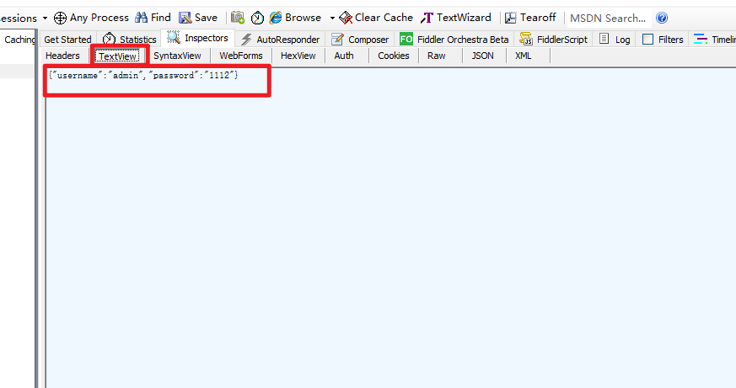Switch to SyntaxView inspector tab
The image size is (736, 388).
coord(177,56)
